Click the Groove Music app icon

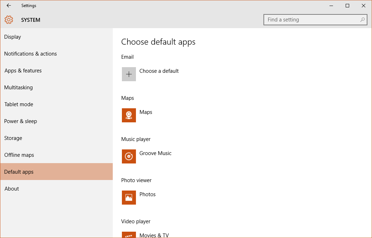pos(129,156)
